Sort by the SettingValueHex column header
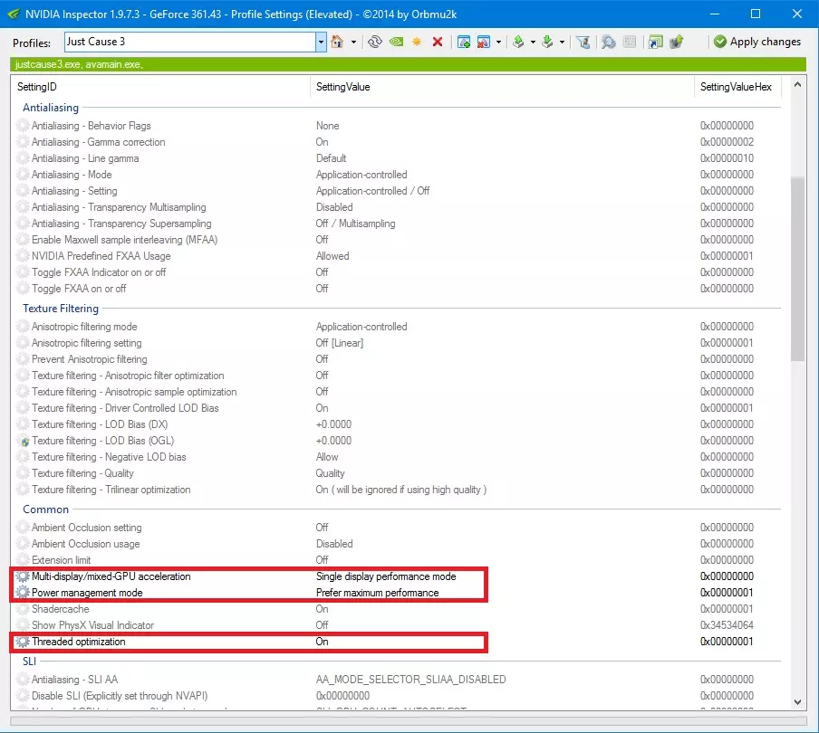This screenshot has height=733, width=819. [x=738, y=87]
